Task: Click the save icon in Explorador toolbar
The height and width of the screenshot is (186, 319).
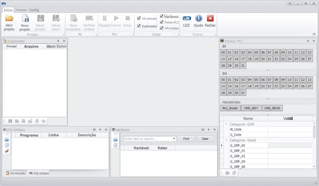Action: [10, 121]
